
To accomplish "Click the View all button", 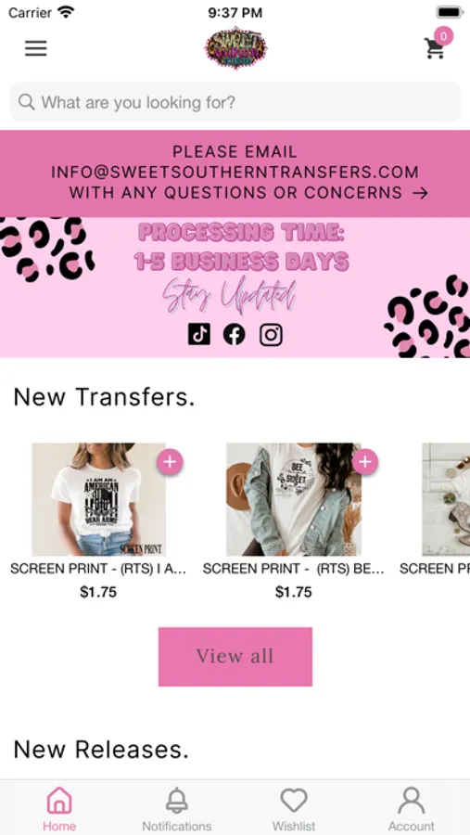I will (x=235, y=657).
